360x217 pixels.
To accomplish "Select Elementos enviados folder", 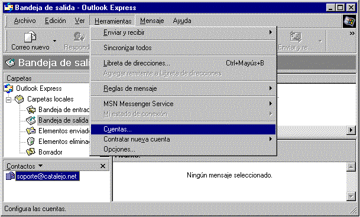I will click(64, 131).
